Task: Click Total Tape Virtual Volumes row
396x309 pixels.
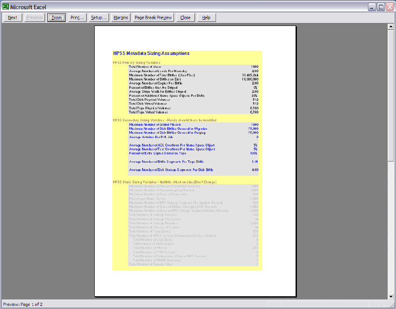Action: [193, 112]
